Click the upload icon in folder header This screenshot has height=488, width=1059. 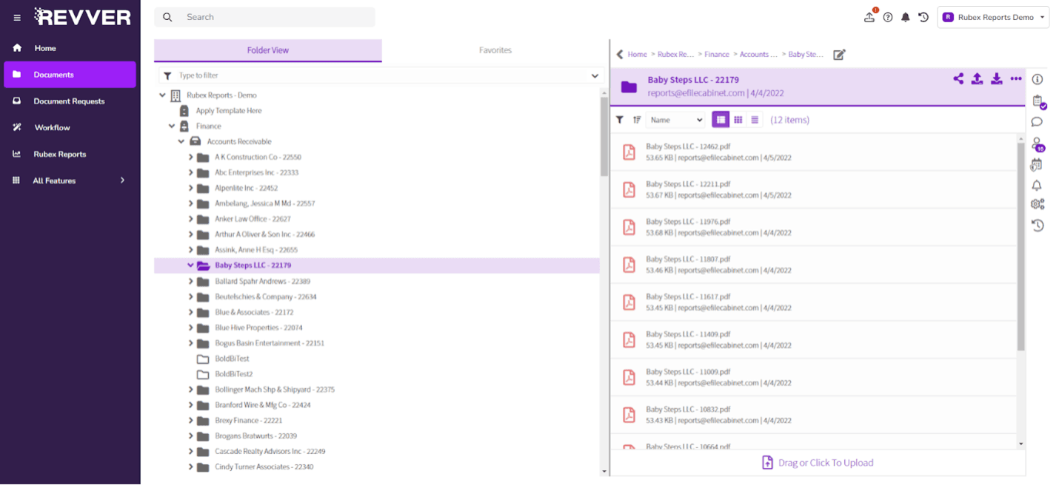(x=977, y=79)
